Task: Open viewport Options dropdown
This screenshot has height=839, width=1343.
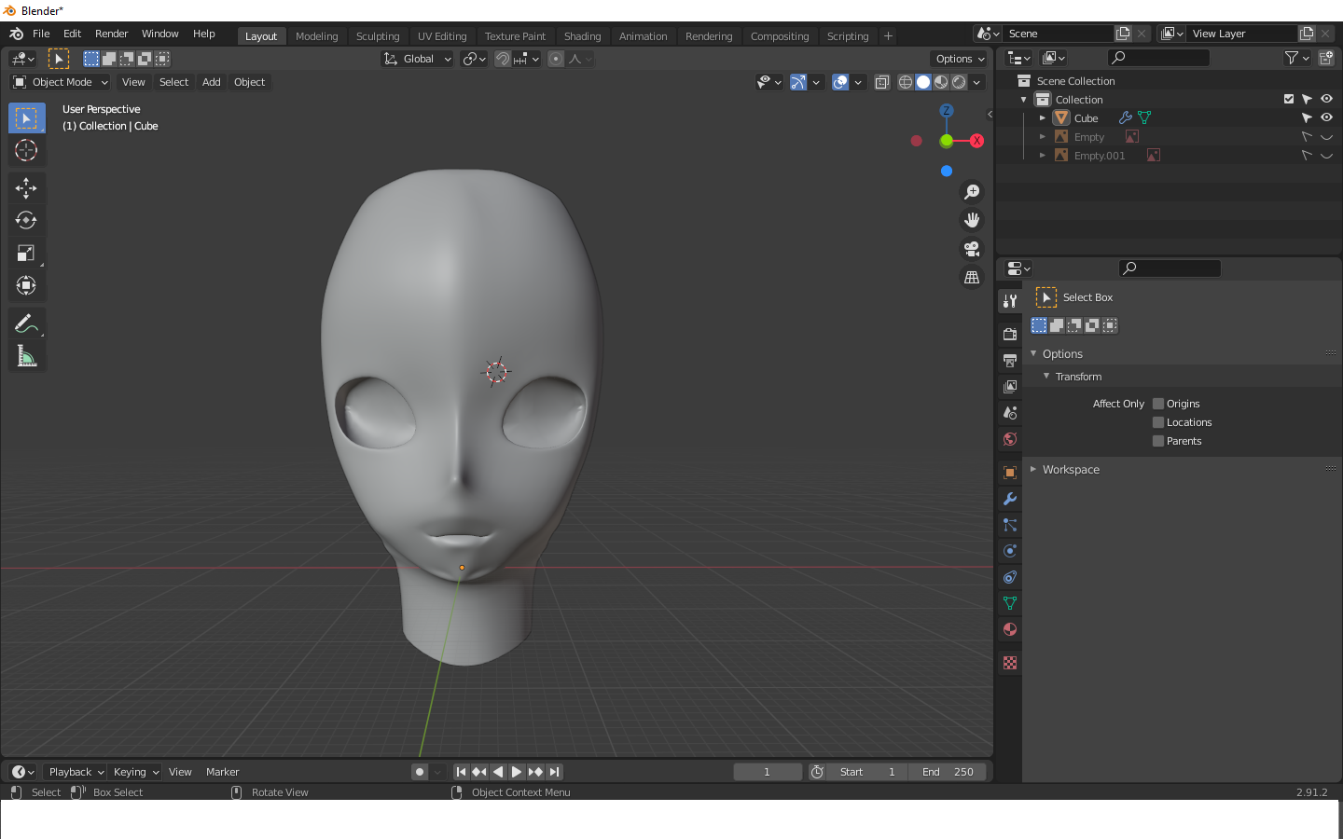Action: (960, 59)
